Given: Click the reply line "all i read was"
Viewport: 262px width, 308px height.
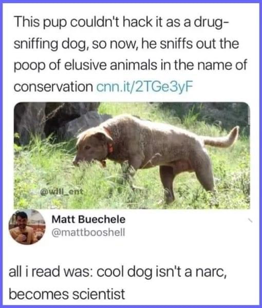Looking at the screenshot, I should [x=118, y=272].
